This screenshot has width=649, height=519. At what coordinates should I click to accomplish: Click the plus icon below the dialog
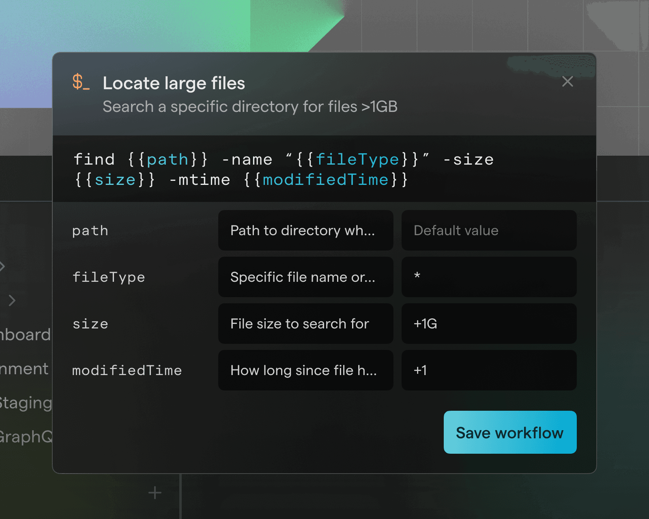154,493
